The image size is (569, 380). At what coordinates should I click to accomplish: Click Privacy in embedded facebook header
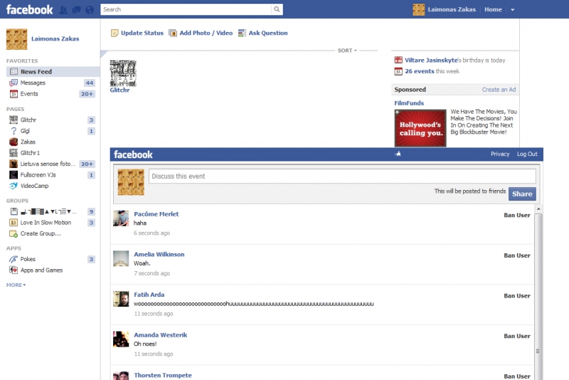tap(500, 154)
